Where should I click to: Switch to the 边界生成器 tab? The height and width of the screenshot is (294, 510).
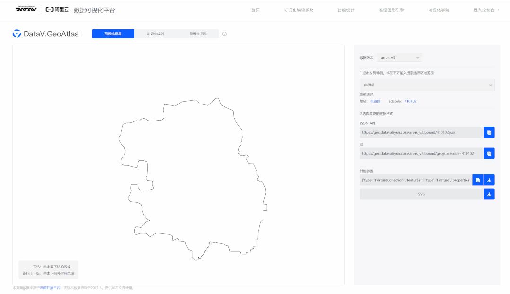click(x=156, y=34)
